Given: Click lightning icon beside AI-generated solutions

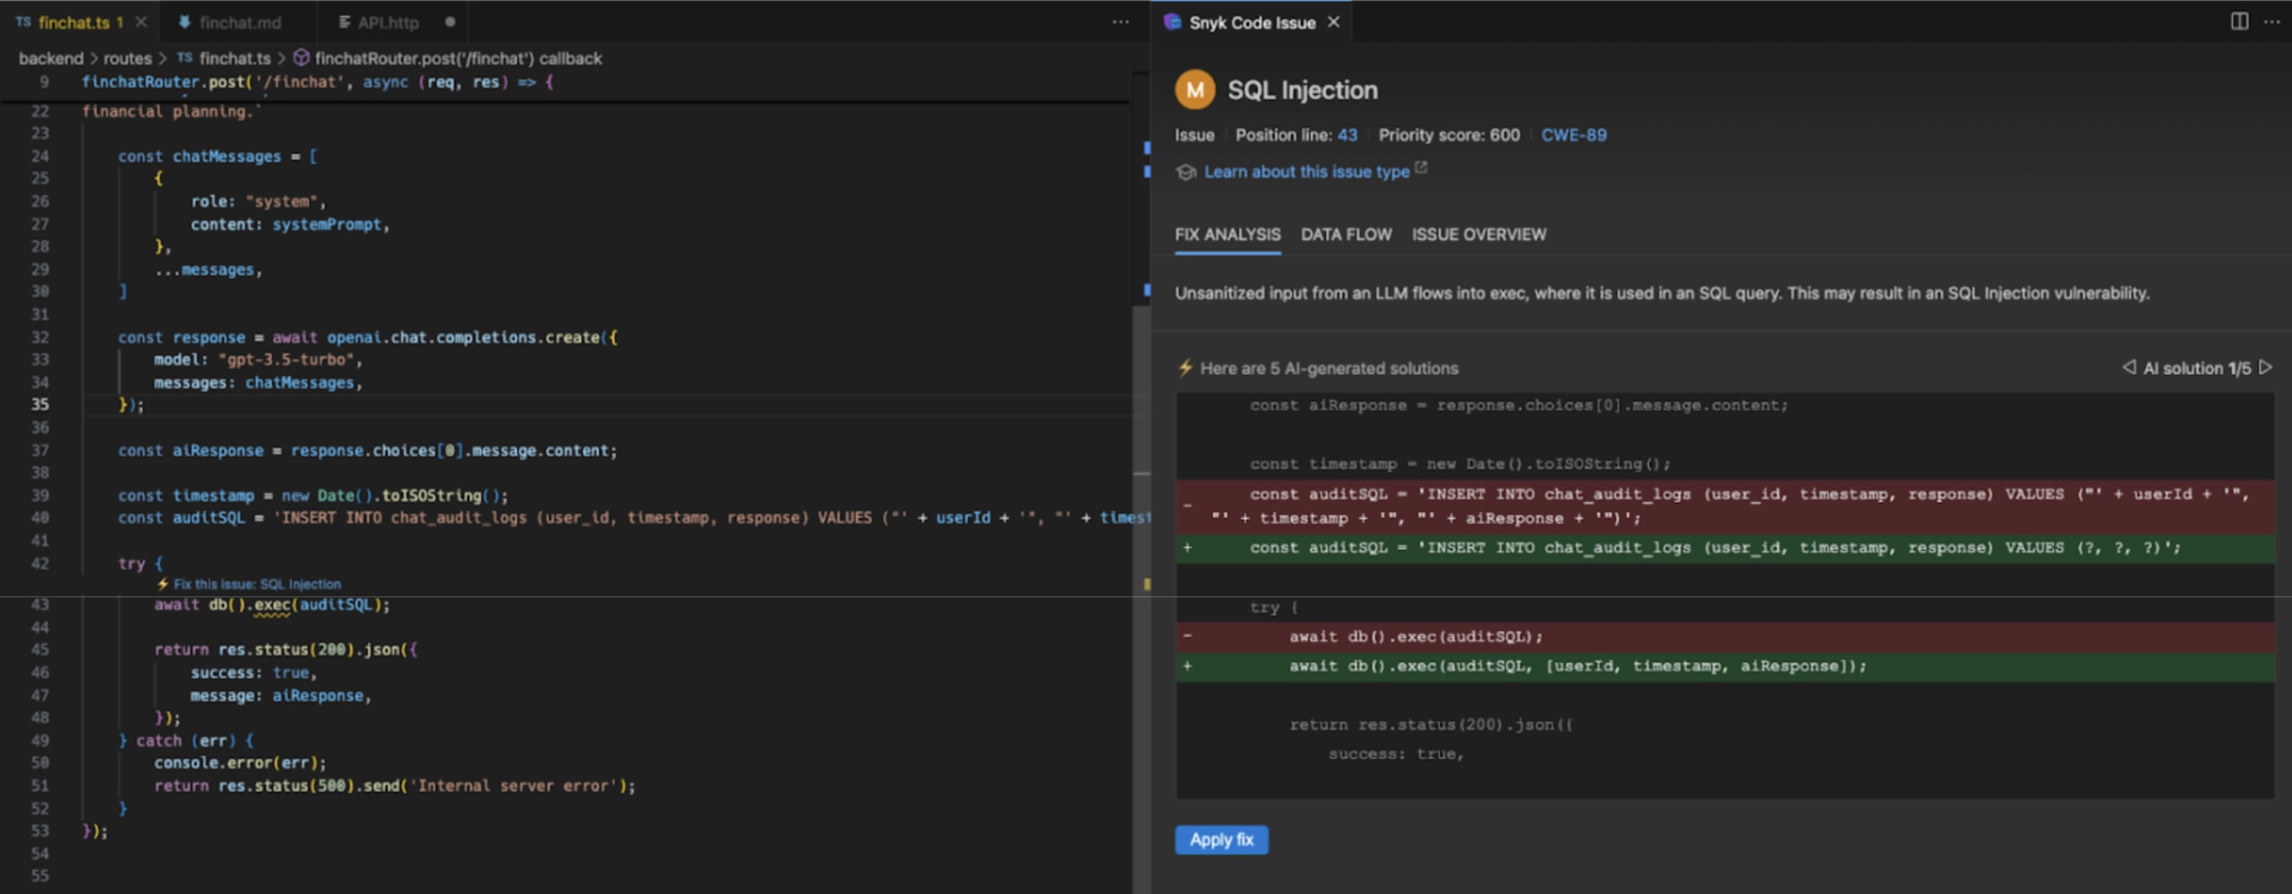Looking at the screenshot, I should pyautogui.click(x=1185, y=368).
